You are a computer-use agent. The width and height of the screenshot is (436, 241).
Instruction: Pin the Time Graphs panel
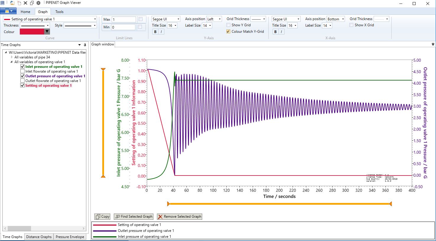[85, 45]
